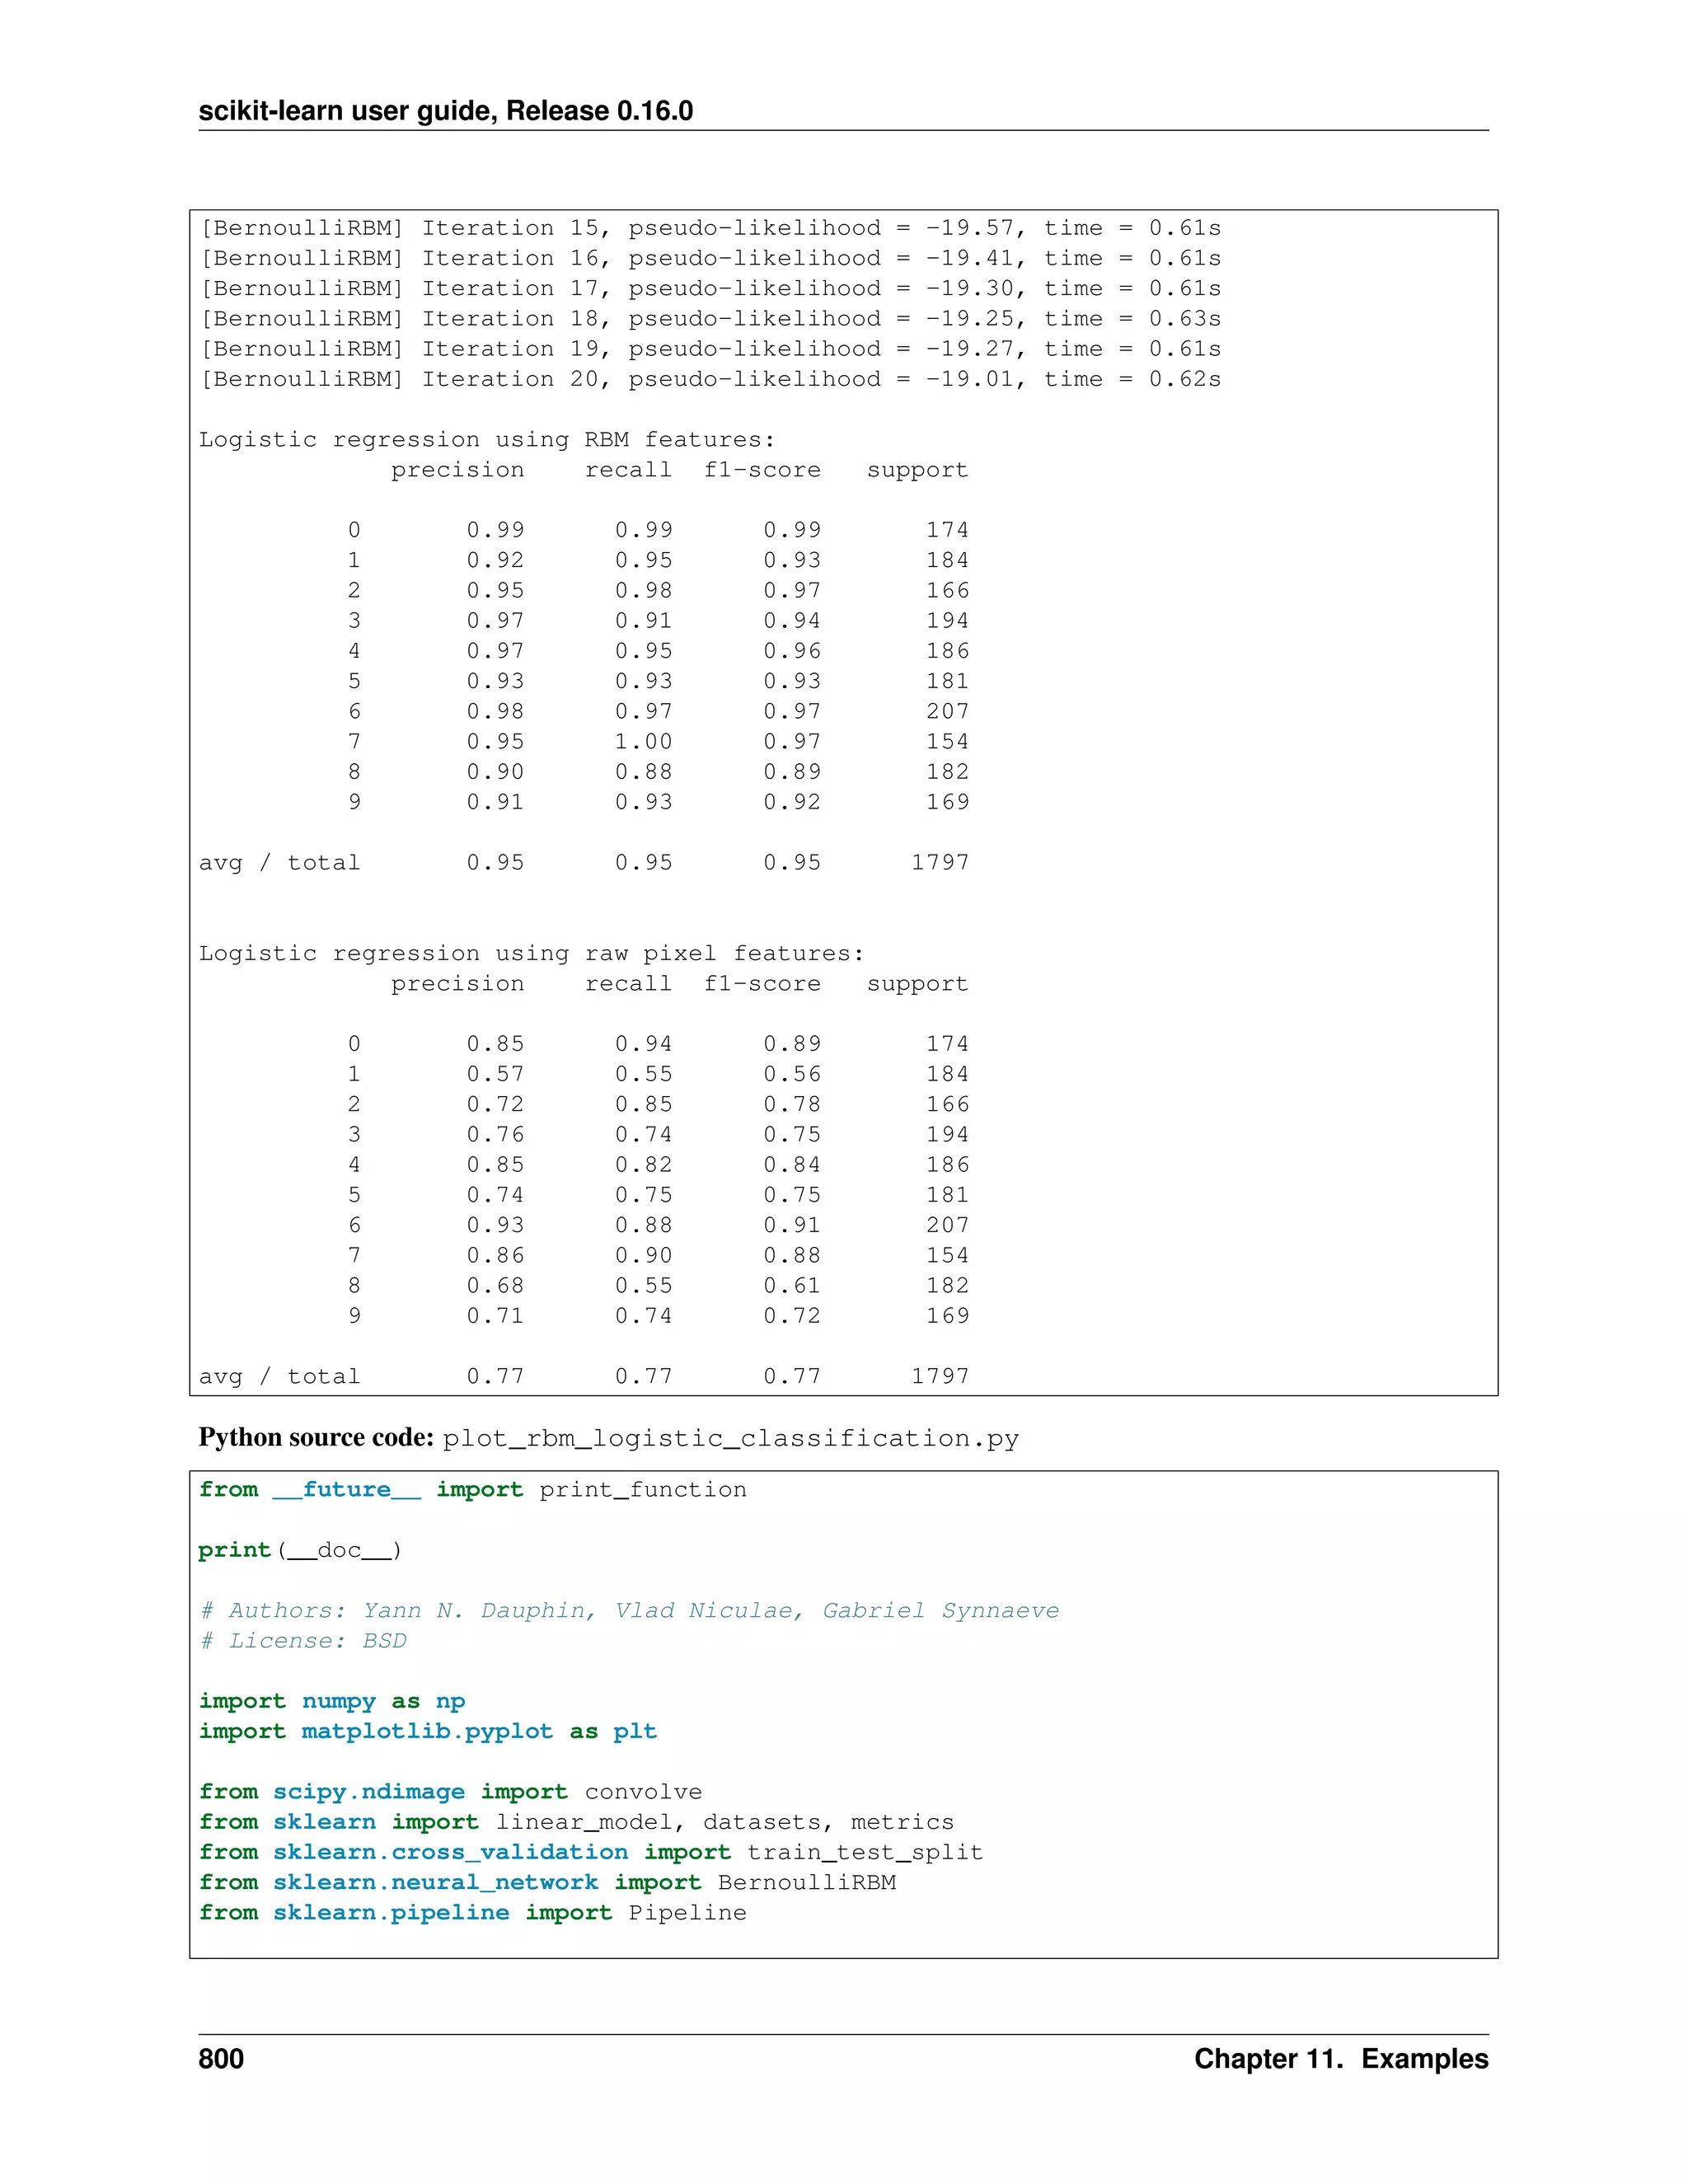Click the '# License: BSD' comment

303,1641
